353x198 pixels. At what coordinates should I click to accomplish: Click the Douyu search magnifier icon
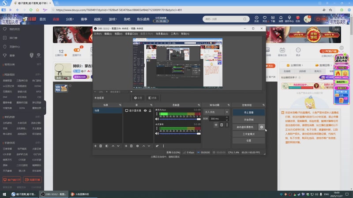point(245,19)
